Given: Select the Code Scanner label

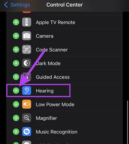Looking at the screenshot, I should [x=52, y=50].
